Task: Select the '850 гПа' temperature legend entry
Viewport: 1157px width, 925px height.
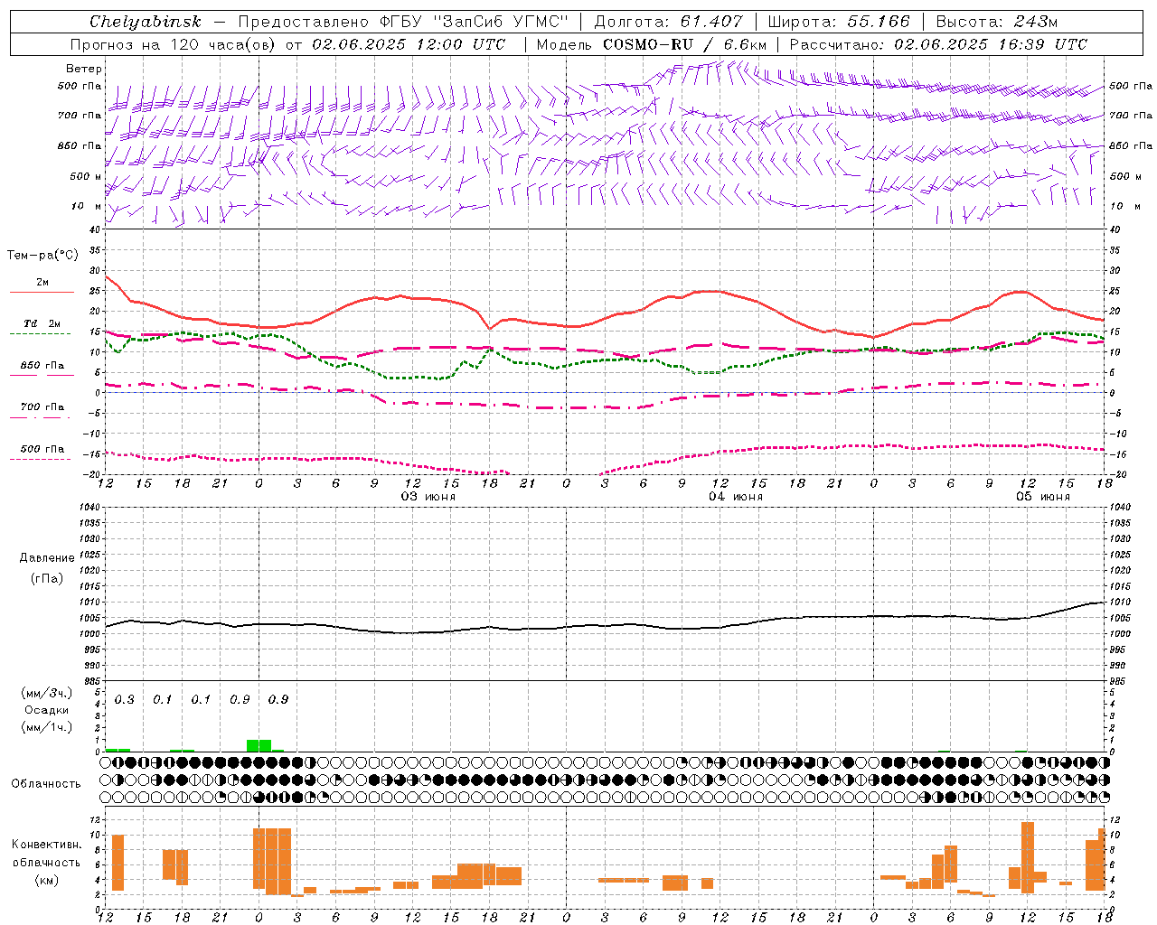Action: point(42,366)
